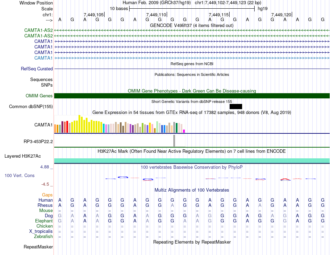Click the gray bar in RP3-453P22.2 track
330x255 pixels.
[x=174, y=141]
